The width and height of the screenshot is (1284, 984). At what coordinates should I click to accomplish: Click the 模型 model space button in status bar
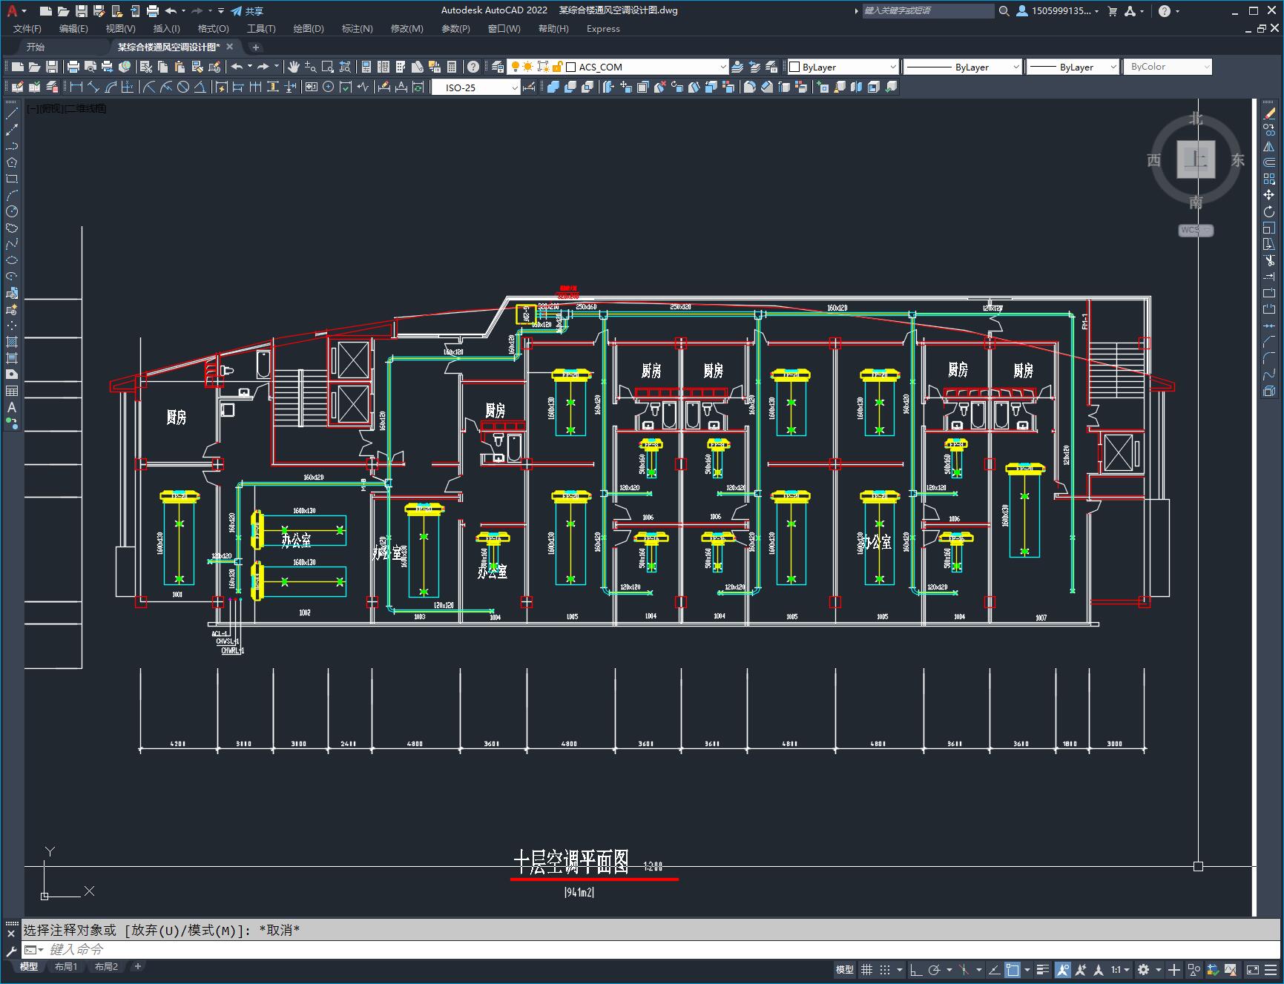[845, 970]
